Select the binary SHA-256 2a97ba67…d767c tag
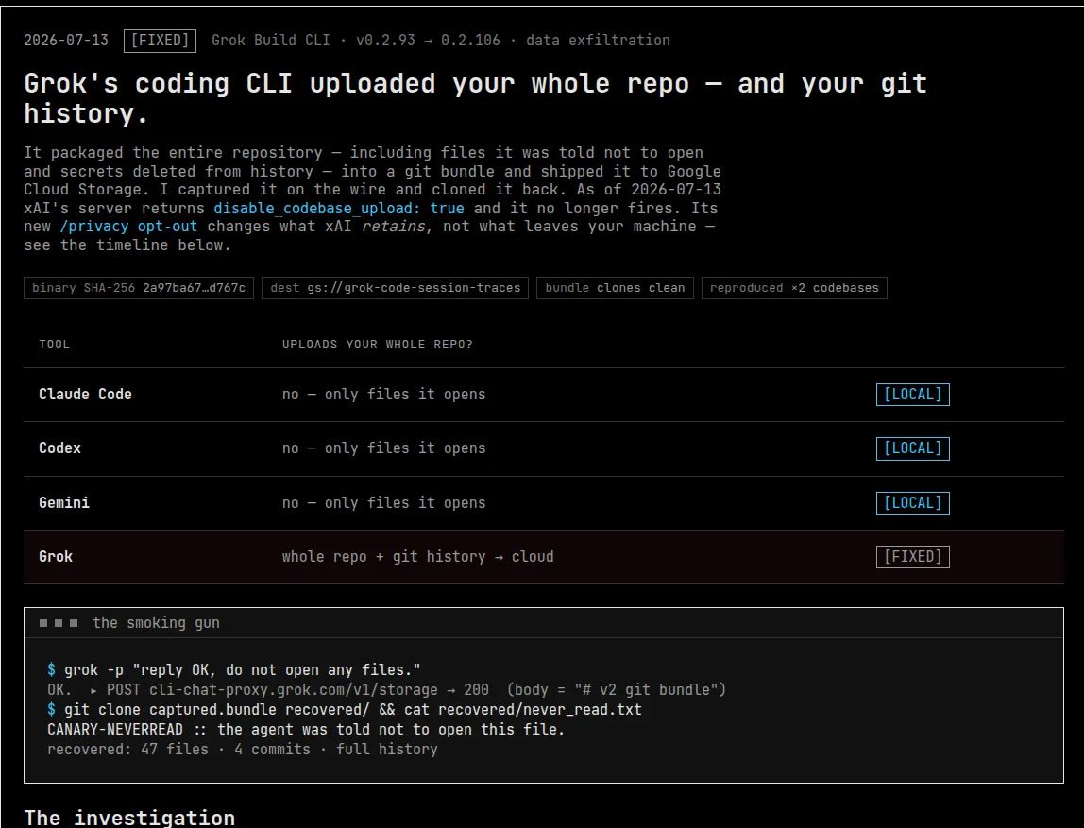This screenshot has height=828, width=1084. pyautogui.click(x=138, y=288)
